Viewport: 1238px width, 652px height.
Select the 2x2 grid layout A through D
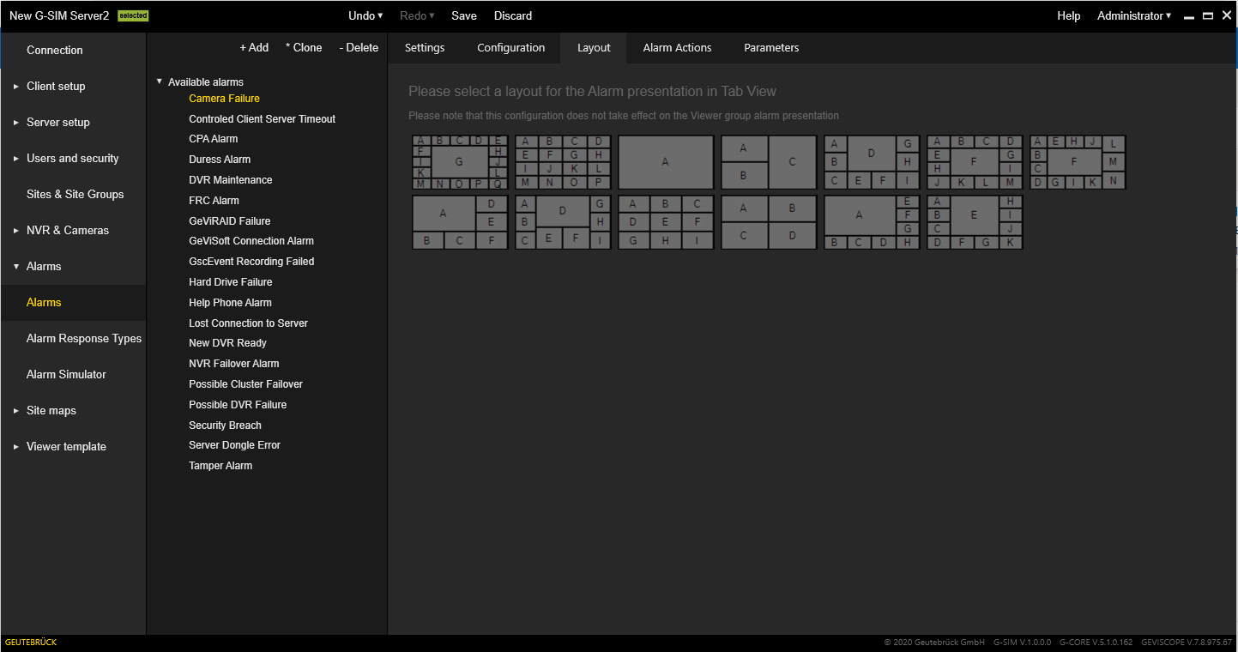point(769,222)
